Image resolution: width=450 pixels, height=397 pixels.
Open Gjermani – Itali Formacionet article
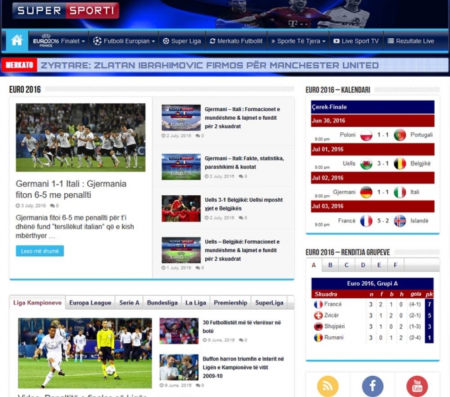[242, 118]
